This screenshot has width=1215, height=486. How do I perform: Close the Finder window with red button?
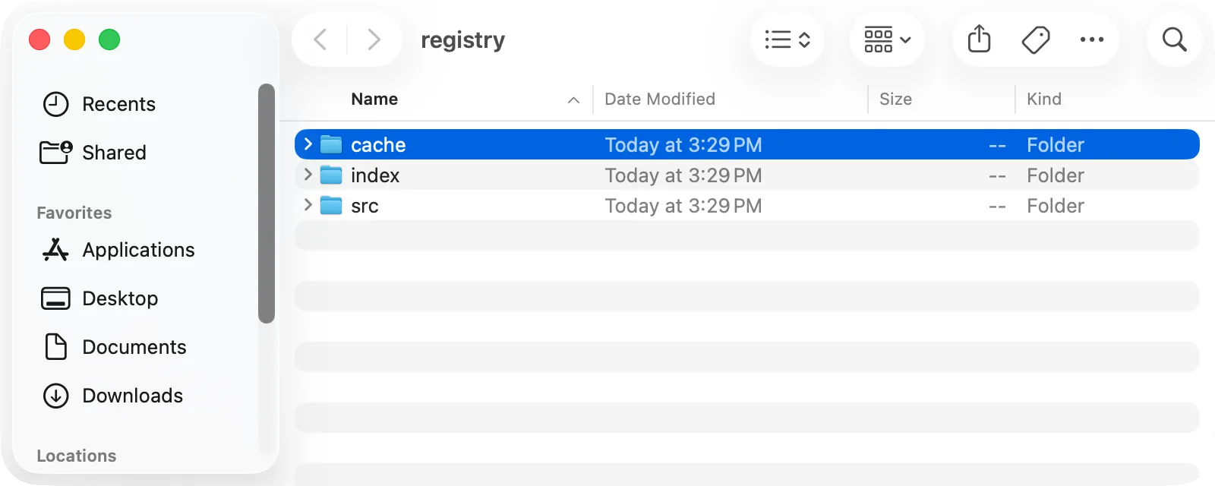(x=39, y=39)
